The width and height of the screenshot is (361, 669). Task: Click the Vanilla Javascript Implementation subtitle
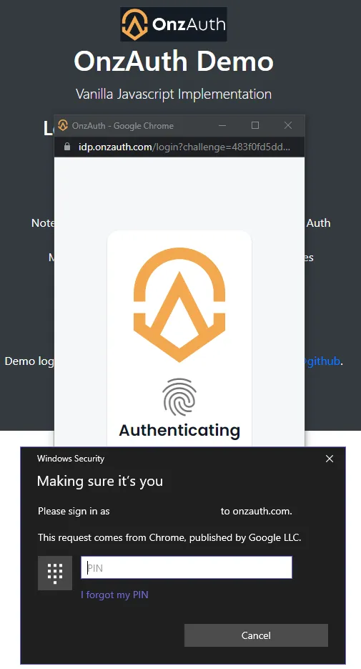tap(174, 94)
